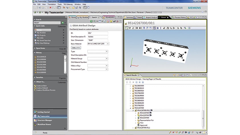Click Organize in Favorites section
Image resolution: width=240 pixels, height=135 pixels.
click(x=62, y=78)
